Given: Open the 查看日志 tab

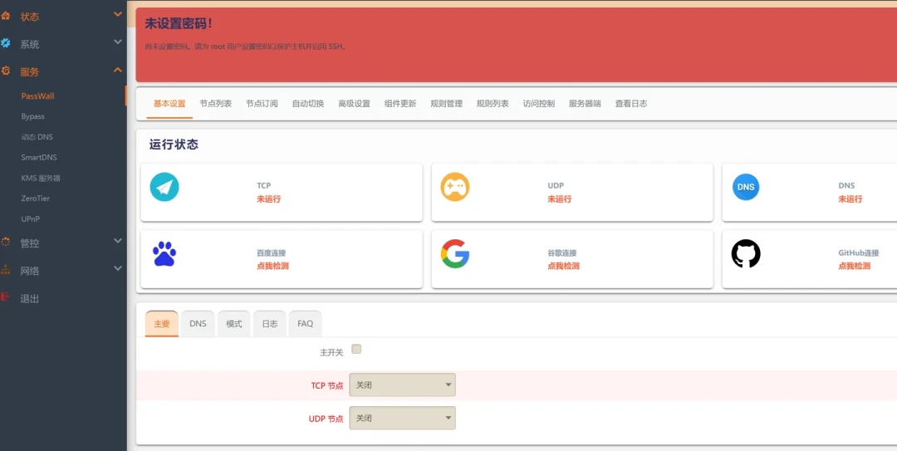Looking at the screenshot, I should click(631, 104).
